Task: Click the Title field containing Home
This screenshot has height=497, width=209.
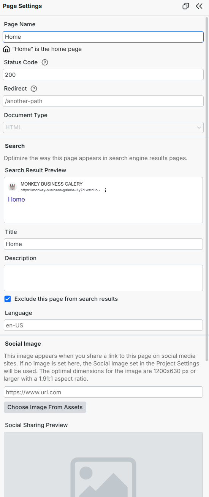Action: pyautogui.click(x=103, y=244)
